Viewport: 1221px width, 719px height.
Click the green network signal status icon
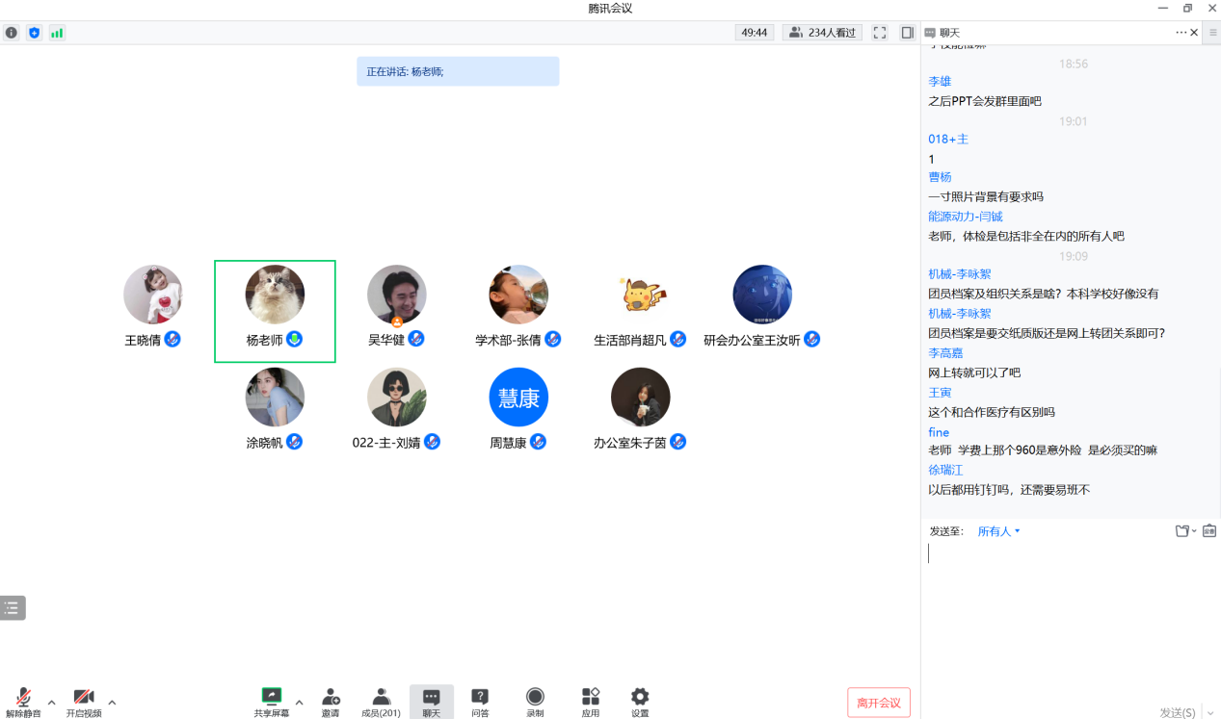(x=57, y=33)
